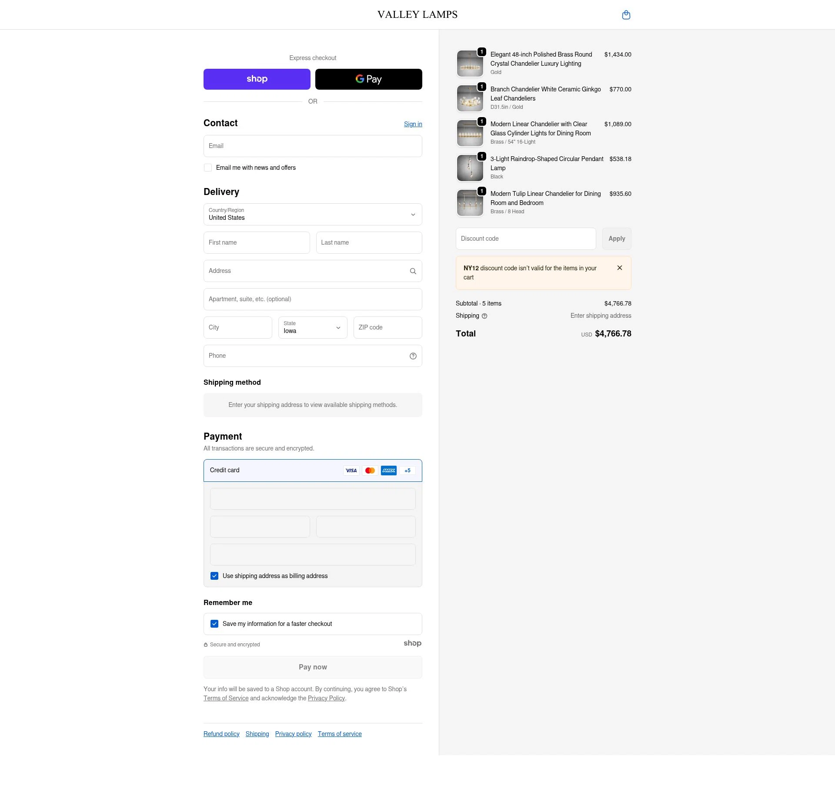Click the Visa card icon
Image resolution: width=835 pixels, height=790 pixels.
351,470
